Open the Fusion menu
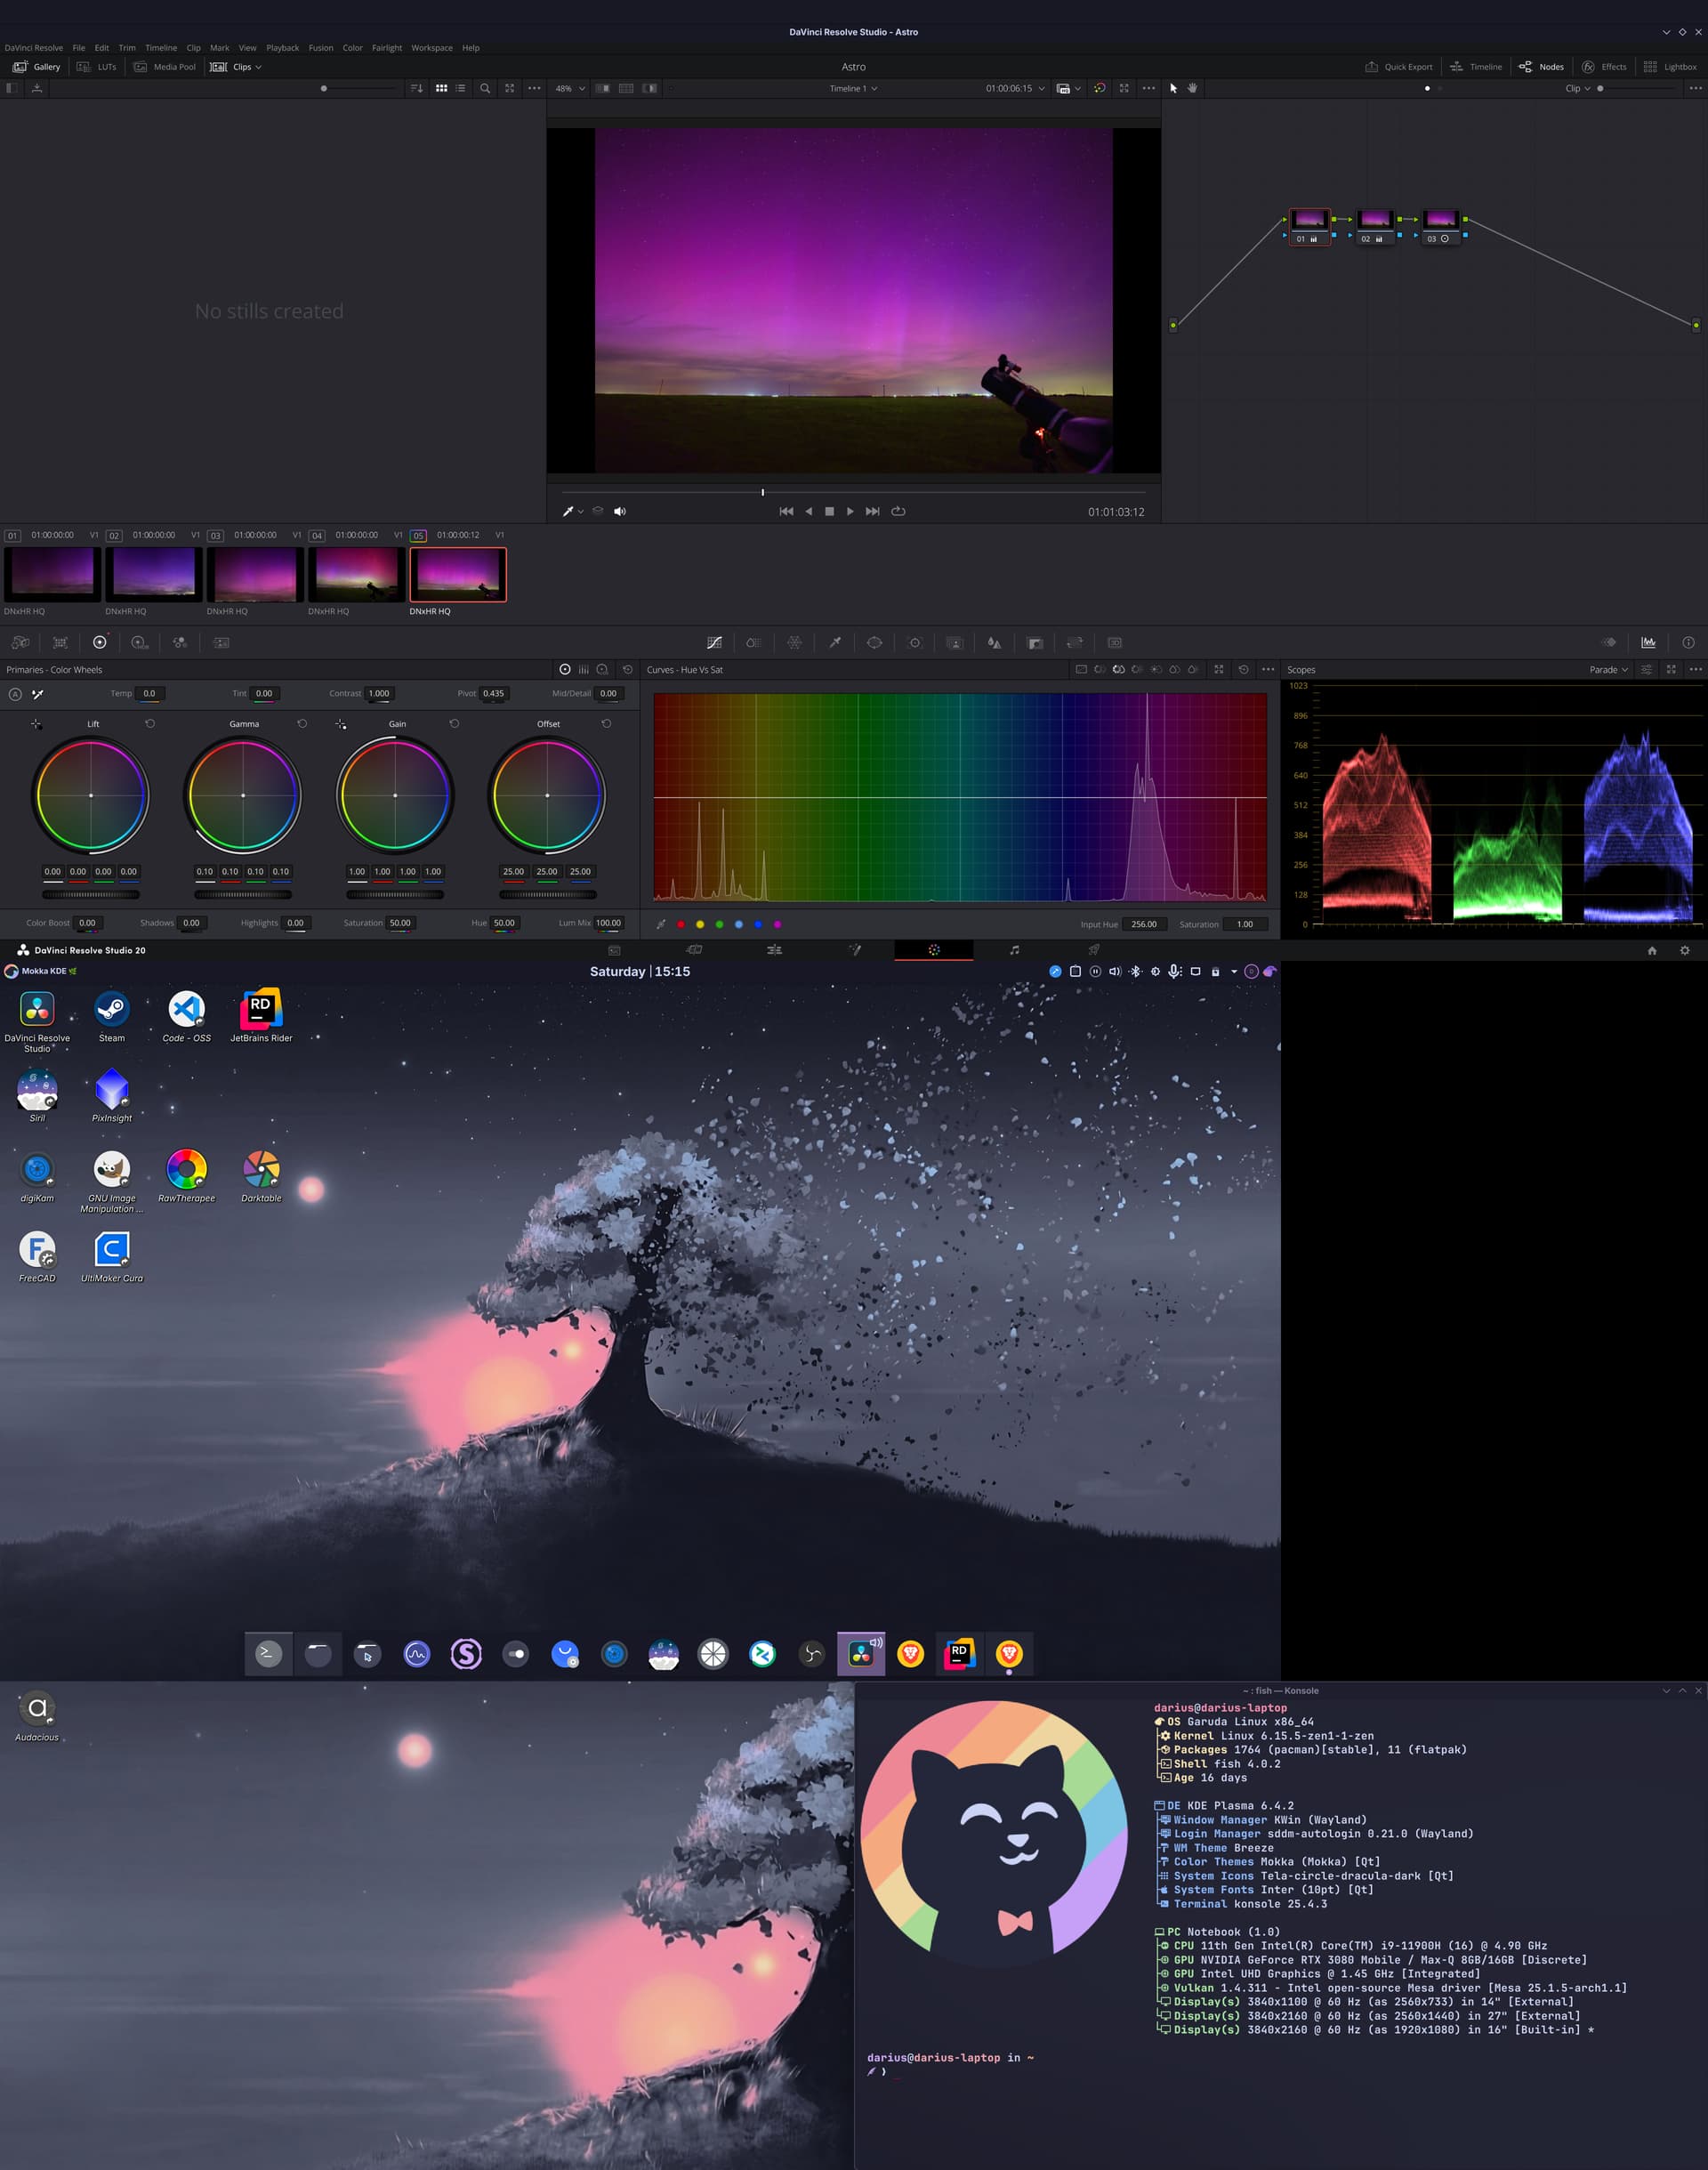 pyautogui.click(x=321, y=48)
